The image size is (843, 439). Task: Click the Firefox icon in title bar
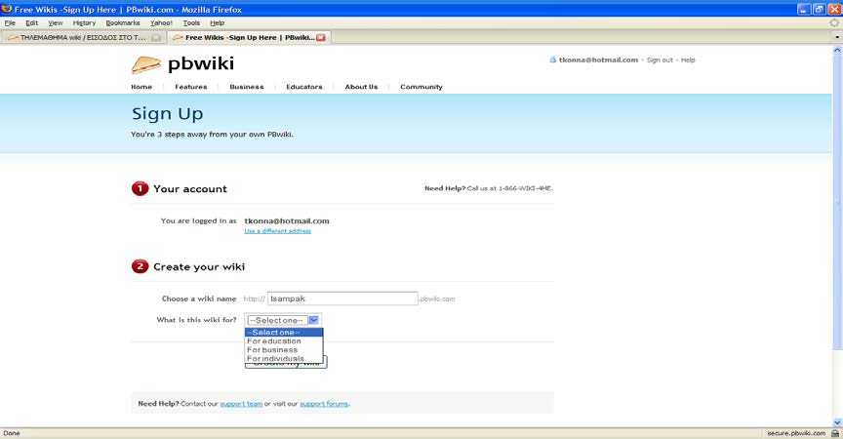7,9
